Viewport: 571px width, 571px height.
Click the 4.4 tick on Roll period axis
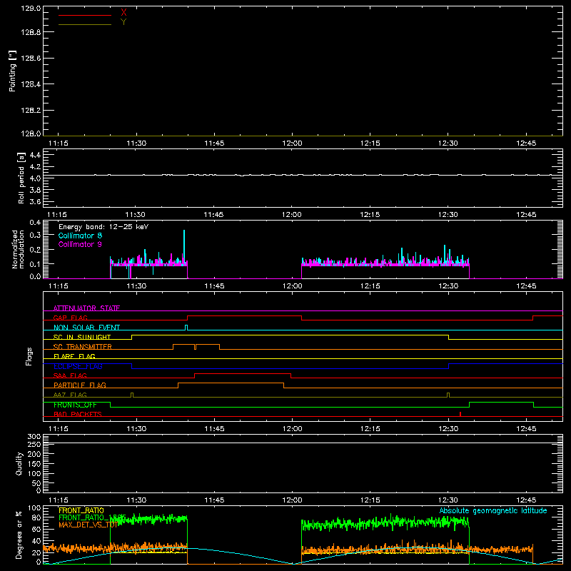click(35, 155)
